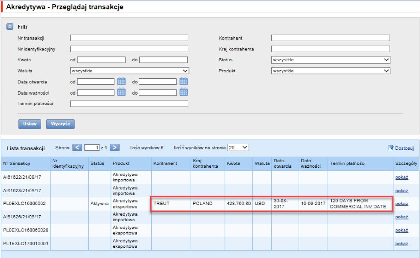
Task: Select transaction number PL1EXLC170010001
Action: coord(26,243)
